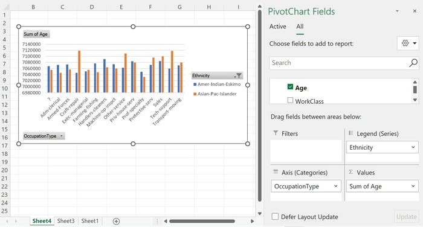Click the add new sheet plus icon
The width and height of the screenshot is (423, 227).
pos(116,222)
